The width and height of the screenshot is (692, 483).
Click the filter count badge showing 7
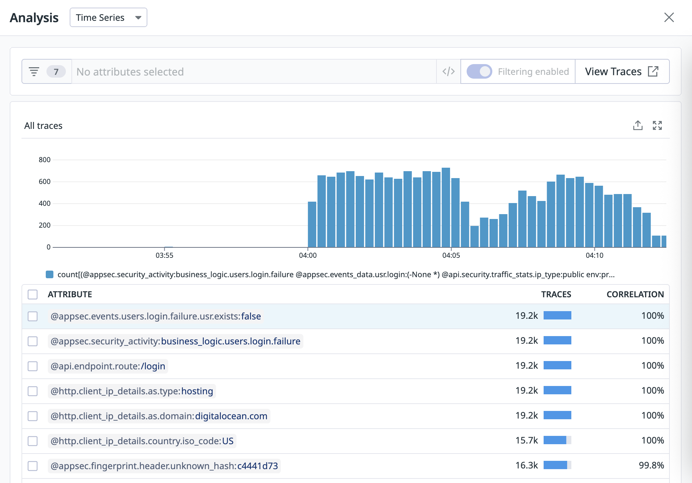tap(56, 72)
